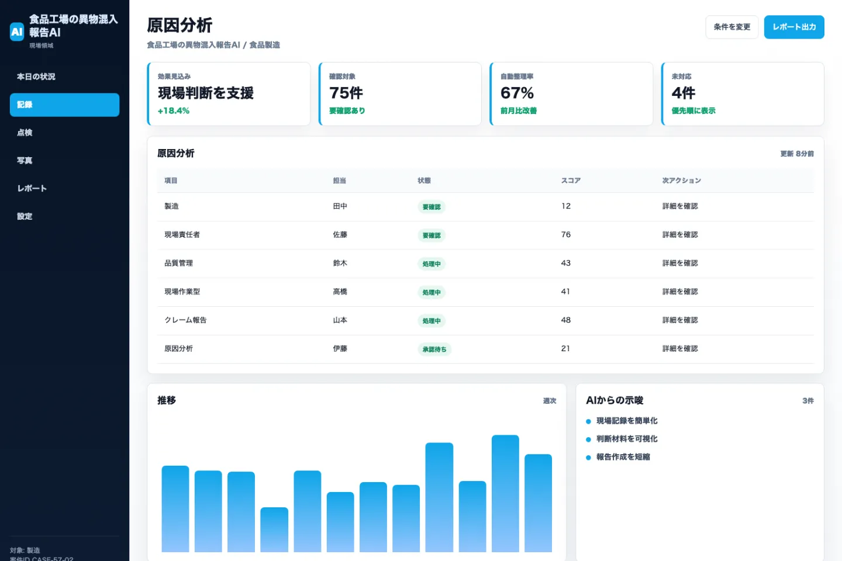Screen dimensions: 842x561
Task: Click the AI logo icon in sidebar
Action: point(17,32)
